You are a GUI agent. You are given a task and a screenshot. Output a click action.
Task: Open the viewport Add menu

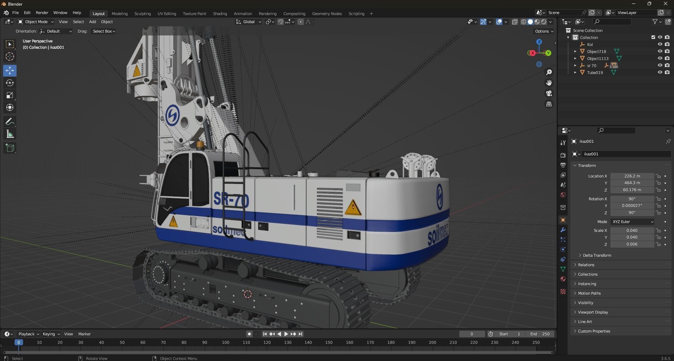[92, 22]
